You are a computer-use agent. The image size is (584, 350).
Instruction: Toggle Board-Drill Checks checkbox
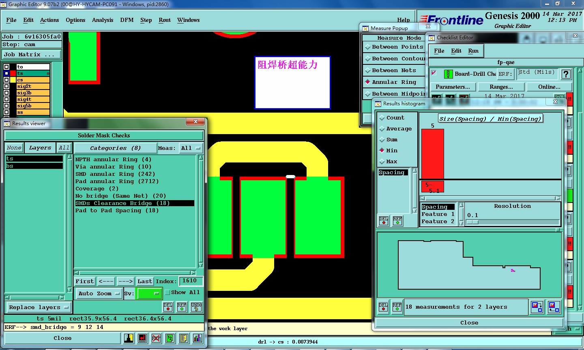pos(434,73)
